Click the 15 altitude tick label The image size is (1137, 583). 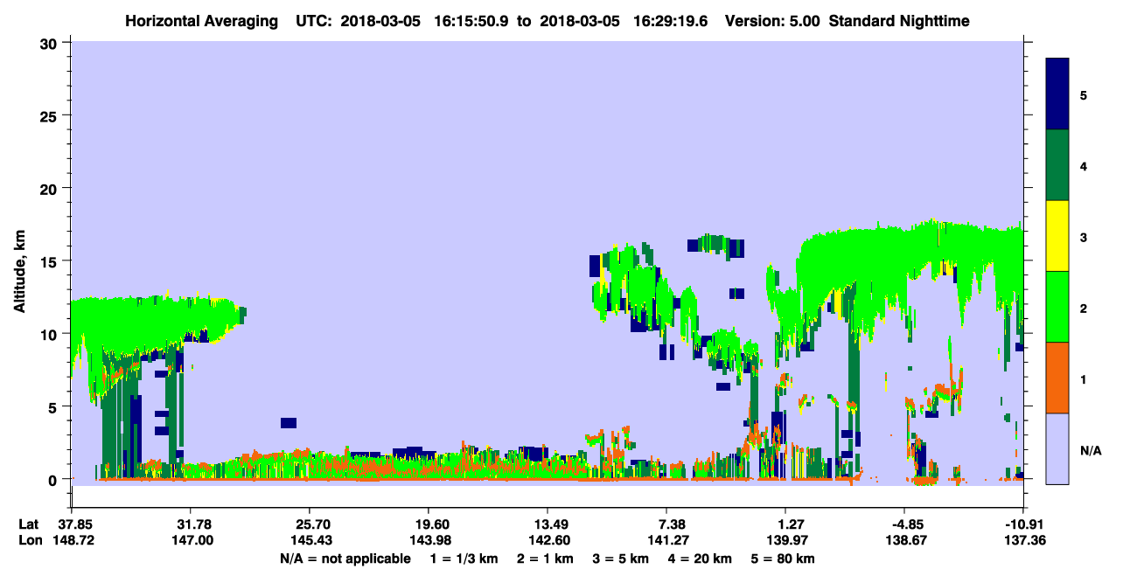coord(51,261)
